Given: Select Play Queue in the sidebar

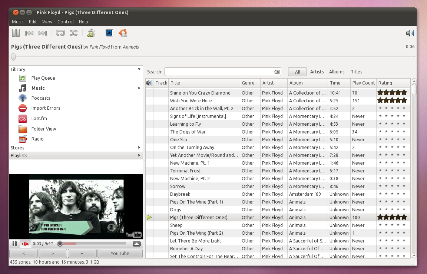Looking at the screenshot, I should coord(43,78).
